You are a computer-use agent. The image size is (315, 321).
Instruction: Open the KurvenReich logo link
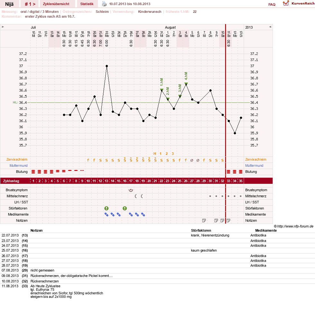pos(298,4)
